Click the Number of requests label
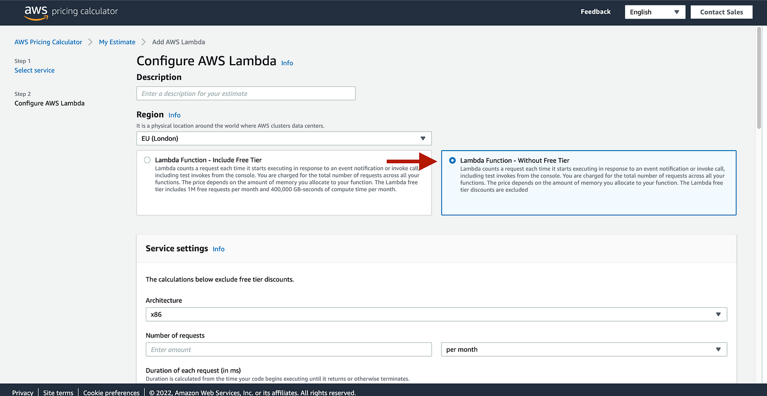 [175, 335]
